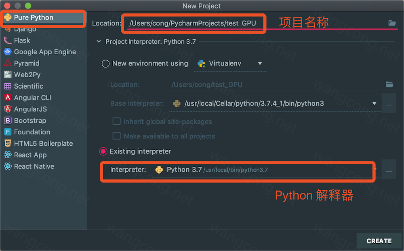Click the Bootstrap B icon
404x251 pixels.
point(8,120)
